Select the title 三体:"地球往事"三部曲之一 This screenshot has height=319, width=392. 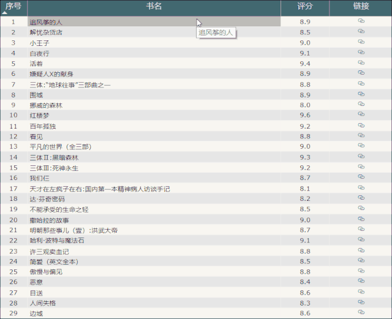coord(70,85)
